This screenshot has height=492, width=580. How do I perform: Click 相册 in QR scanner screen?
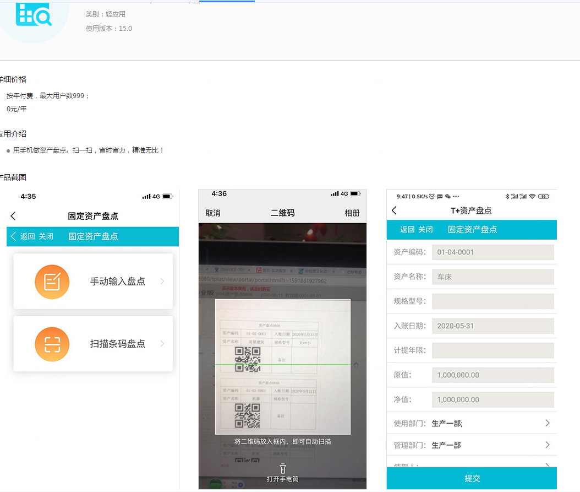click(x=352, y=213)
